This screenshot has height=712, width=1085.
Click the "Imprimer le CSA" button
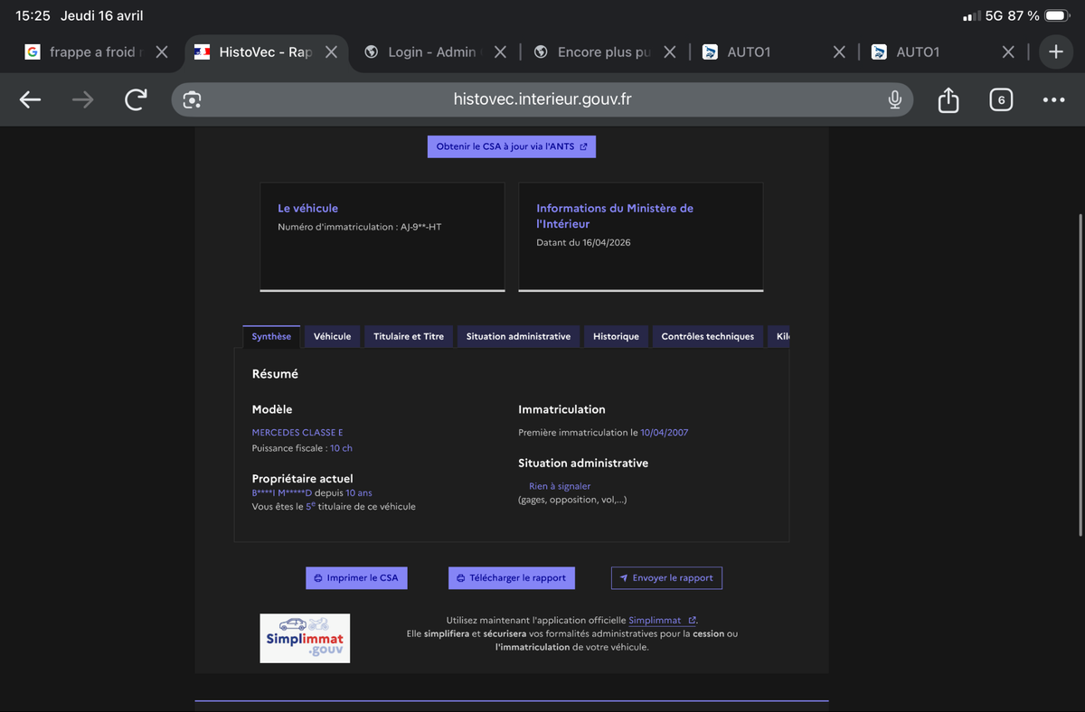pyautogui.click(x=356, y=578)
